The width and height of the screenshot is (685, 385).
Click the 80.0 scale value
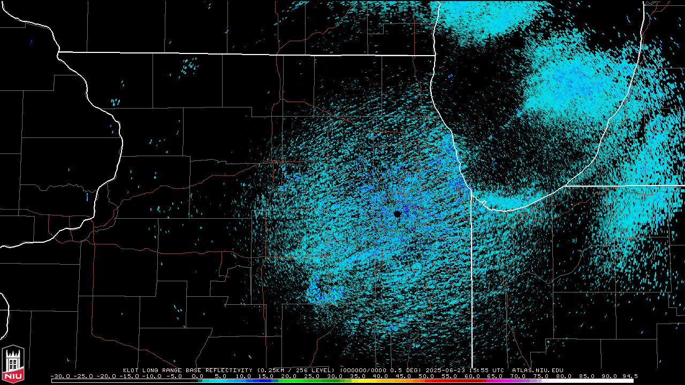coord(564,376)
